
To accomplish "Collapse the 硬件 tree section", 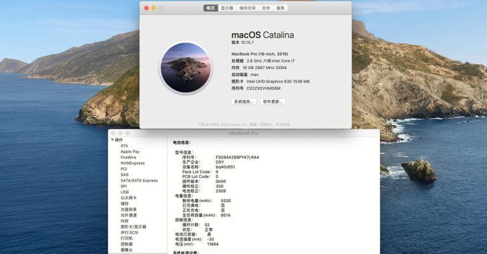I will (x=113, y=140).
